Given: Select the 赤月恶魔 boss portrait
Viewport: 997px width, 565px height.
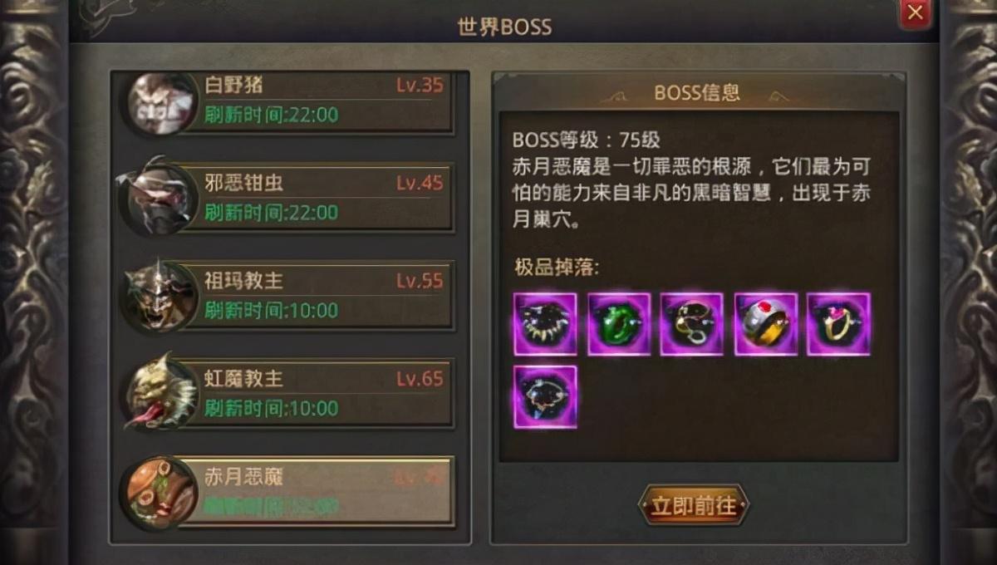Looking at the screenshot, I should pos(161,491).
